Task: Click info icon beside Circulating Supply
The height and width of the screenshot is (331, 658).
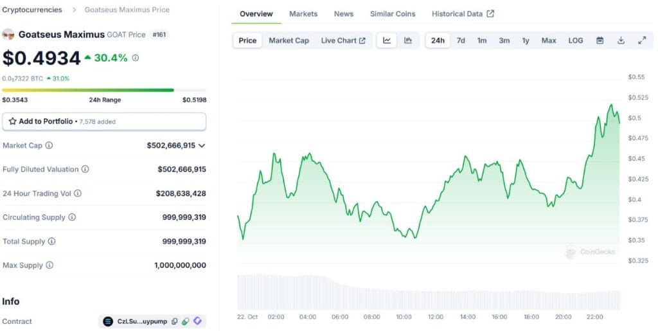Action: pos(72,217)
